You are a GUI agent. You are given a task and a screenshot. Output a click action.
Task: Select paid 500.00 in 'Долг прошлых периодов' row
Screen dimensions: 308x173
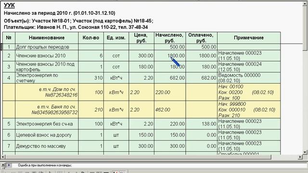pyautogui.click(x=201, y=47)
